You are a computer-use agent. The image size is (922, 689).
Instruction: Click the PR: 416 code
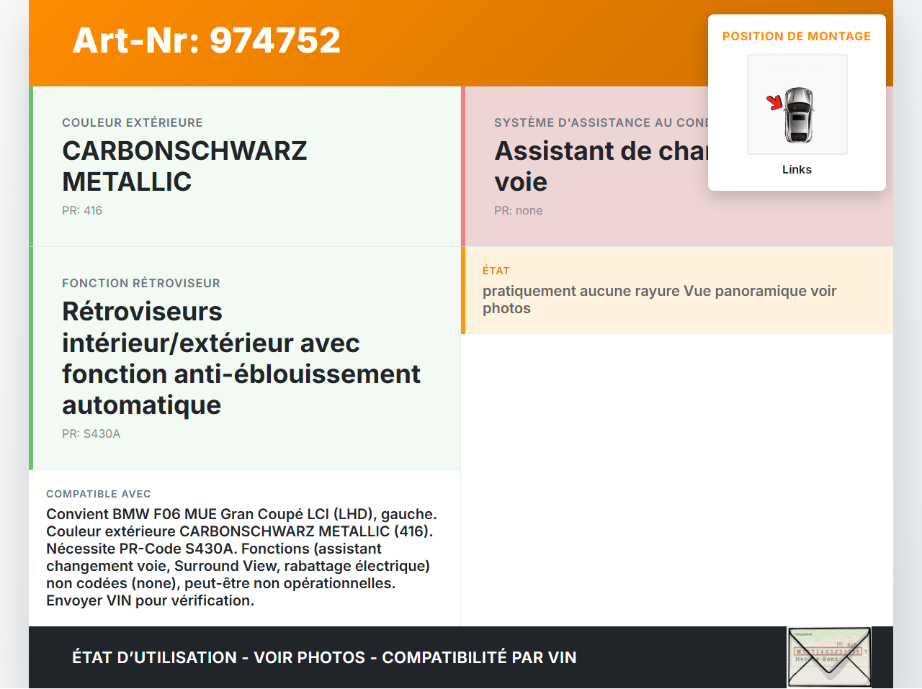[x=82, y=210]
